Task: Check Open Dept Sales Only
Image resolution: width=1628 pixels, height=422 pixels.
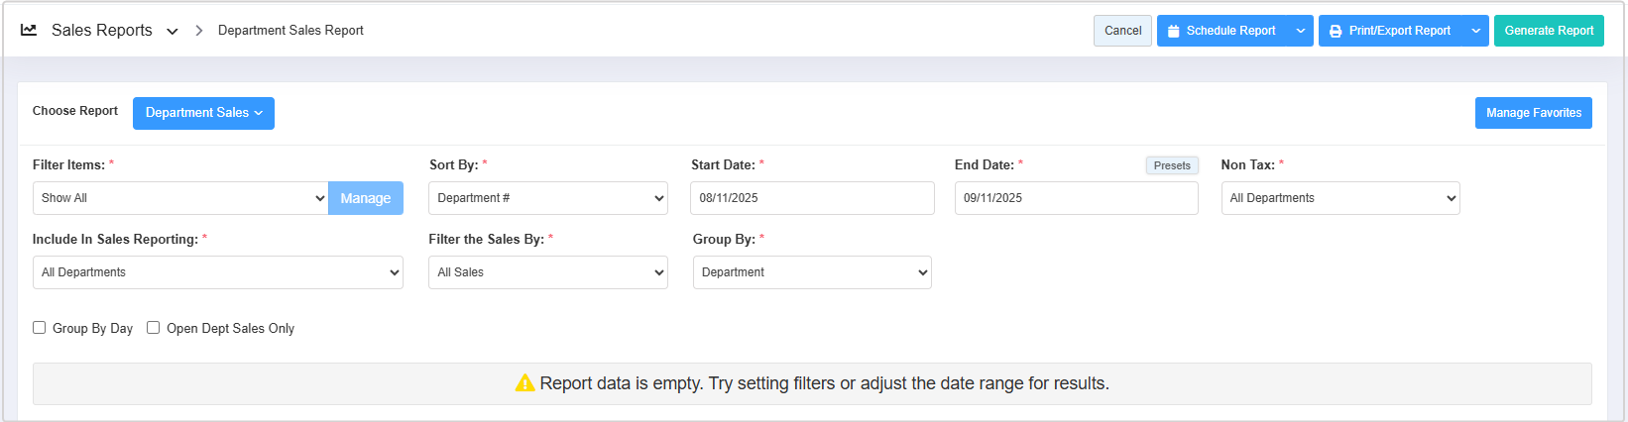Action: (x=154, y=328)
